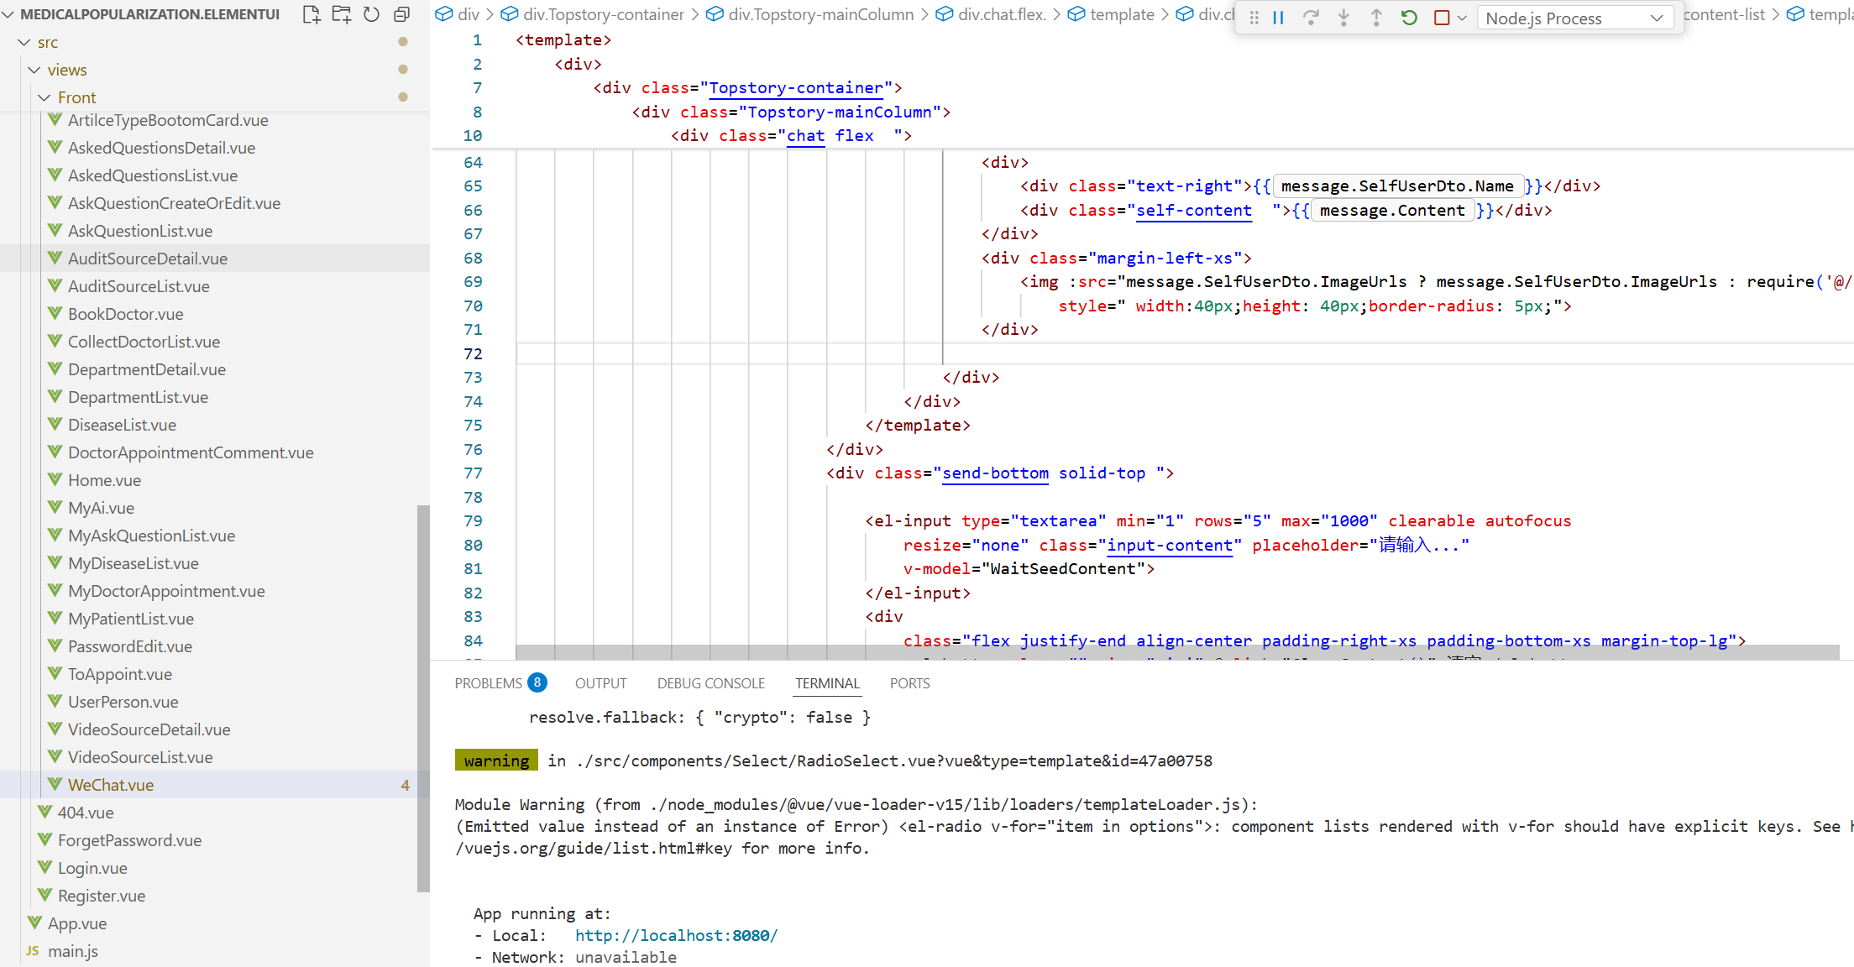Screen dimensions: 1854x967
Task: Click the editor horizontal scrollbar
Action: click(1177, 652)
